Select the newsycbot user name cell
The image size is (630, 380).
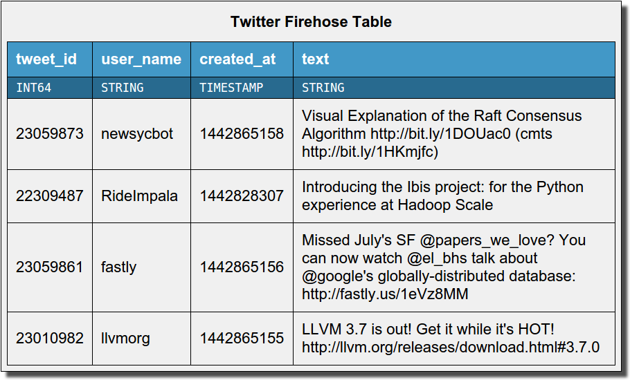click(137, 133)
